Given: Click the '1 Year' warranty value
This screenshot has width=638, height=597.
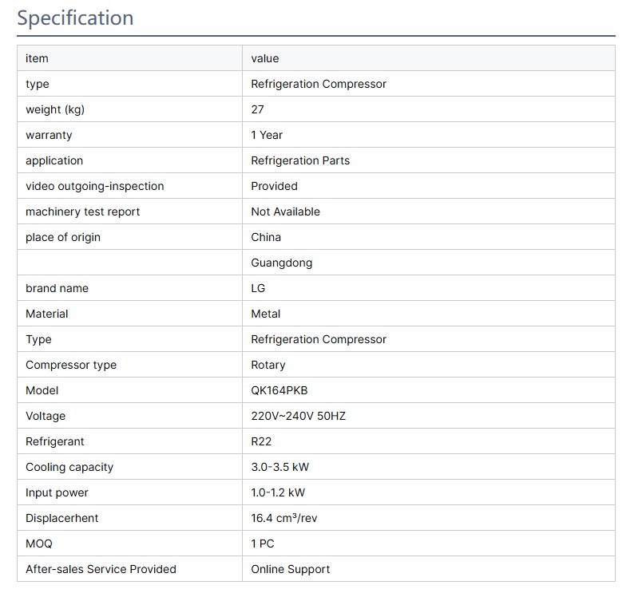Looking at the screenshot, I should coord(267,135).
